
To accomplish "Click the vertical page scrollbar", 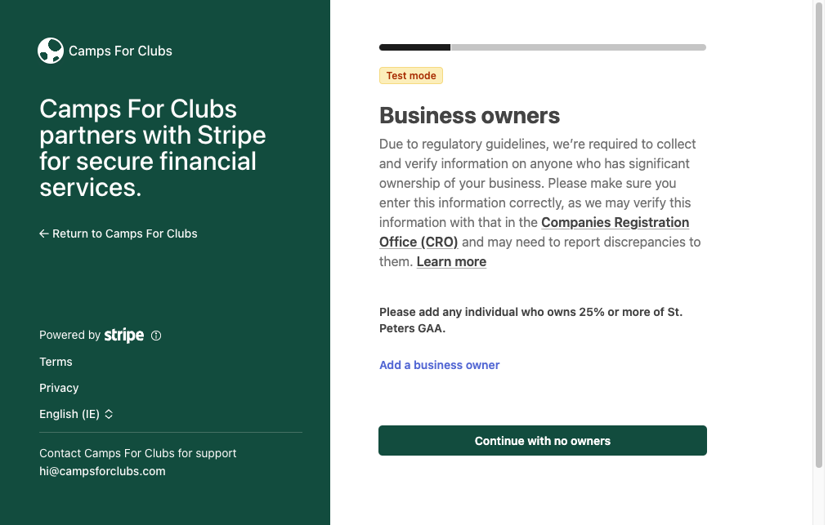I will pyautogui.click(x=819, y=234).
